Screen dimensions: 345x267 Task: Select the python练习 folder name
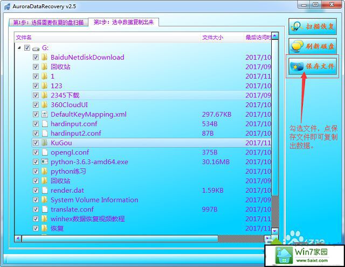68,171
